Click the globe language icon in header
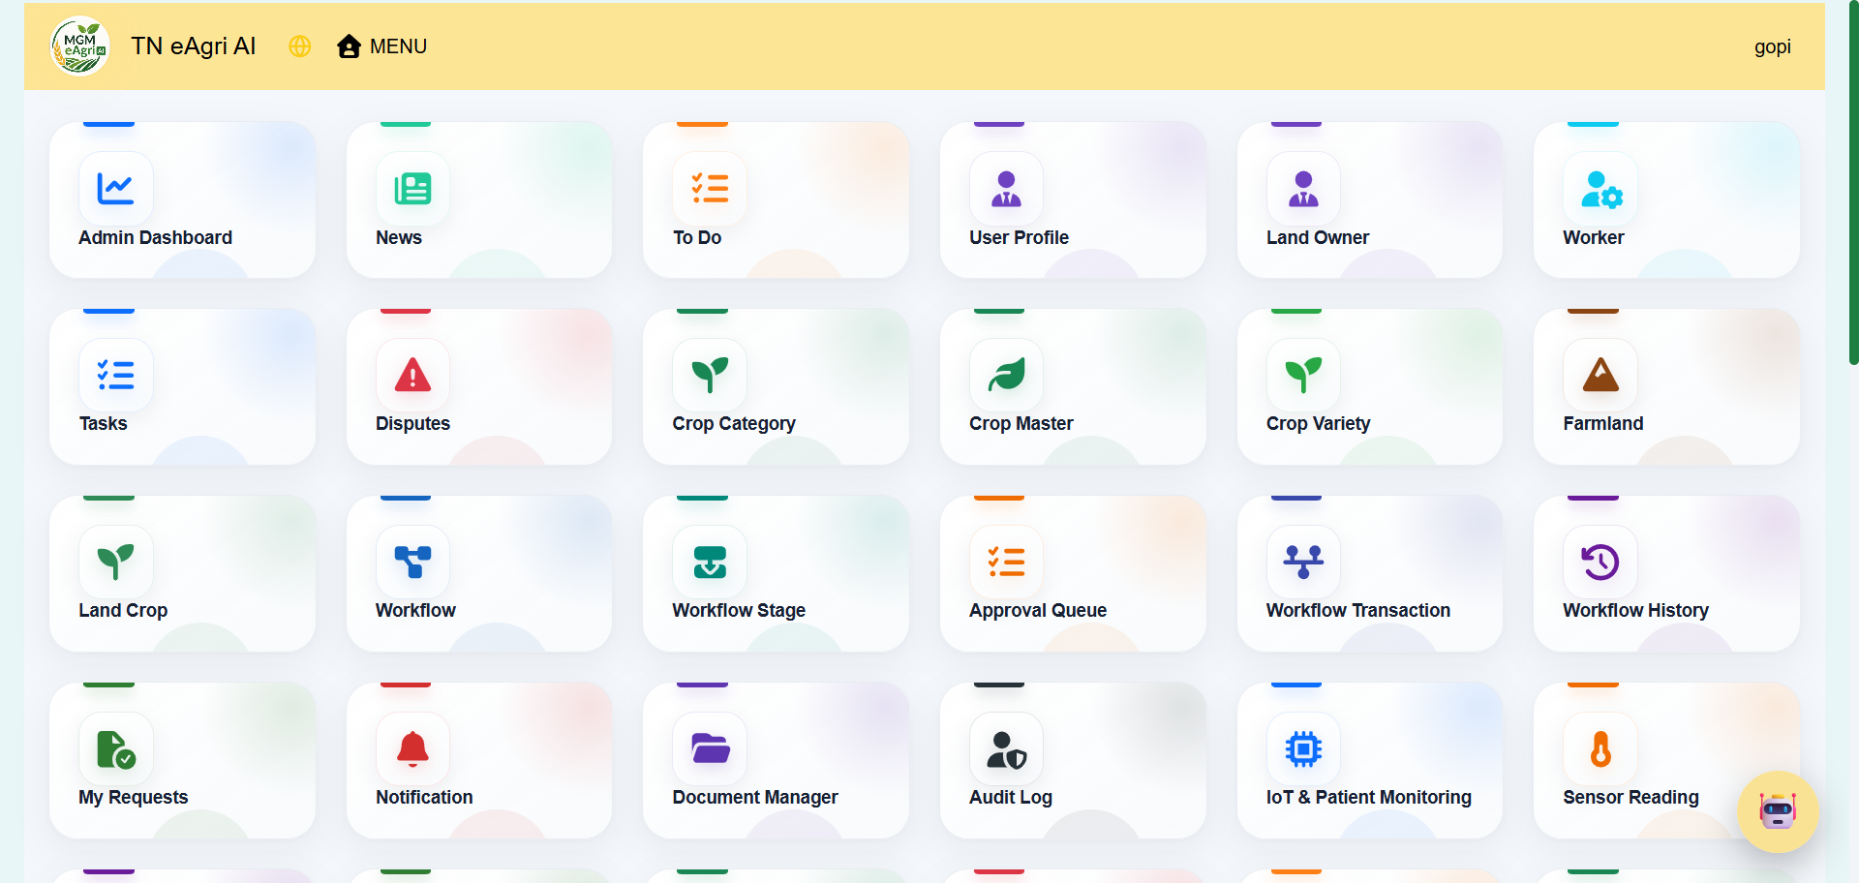 [x=300, y=46]
